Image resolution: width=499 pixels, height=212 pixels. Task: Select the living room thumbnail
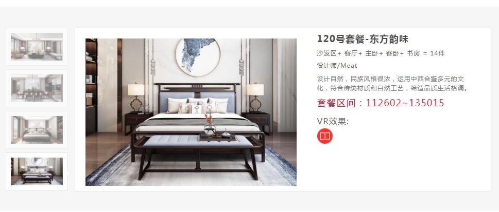(x=37, y=46)
